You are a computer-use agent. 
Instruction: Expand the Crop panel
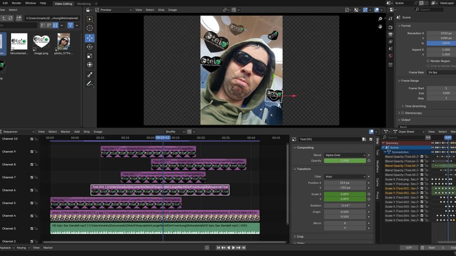point(300,237)
